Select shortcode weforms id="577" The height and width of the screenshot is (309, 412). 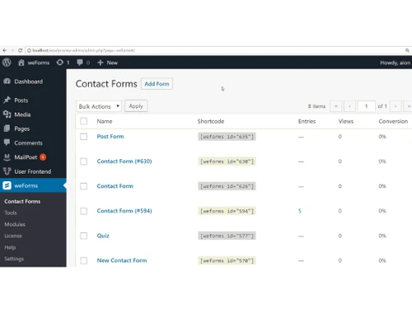pyautogui.click(x=227, y=236)
